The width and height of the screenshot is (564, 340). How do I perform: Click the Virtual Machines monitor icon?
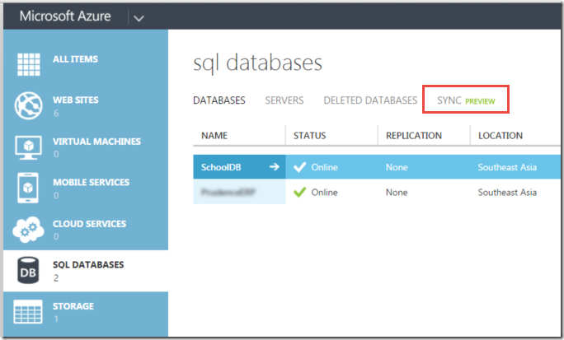(28, 147)
